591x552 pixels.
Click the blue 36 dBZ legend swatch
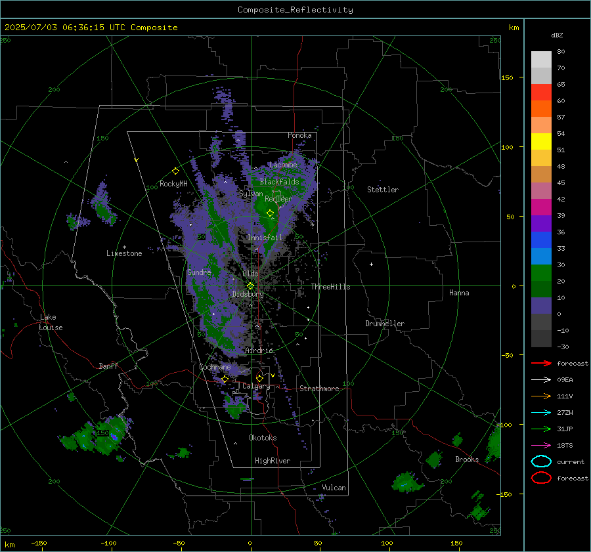(x=541, y=240)
